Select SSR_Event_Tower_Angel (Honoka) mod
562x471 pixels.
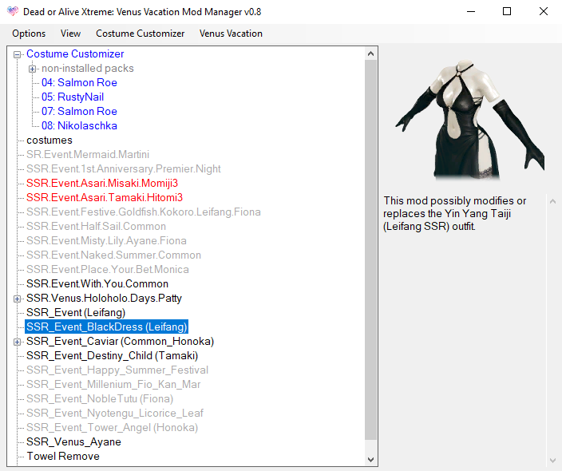pyautogui.click(x=113, y=427)
